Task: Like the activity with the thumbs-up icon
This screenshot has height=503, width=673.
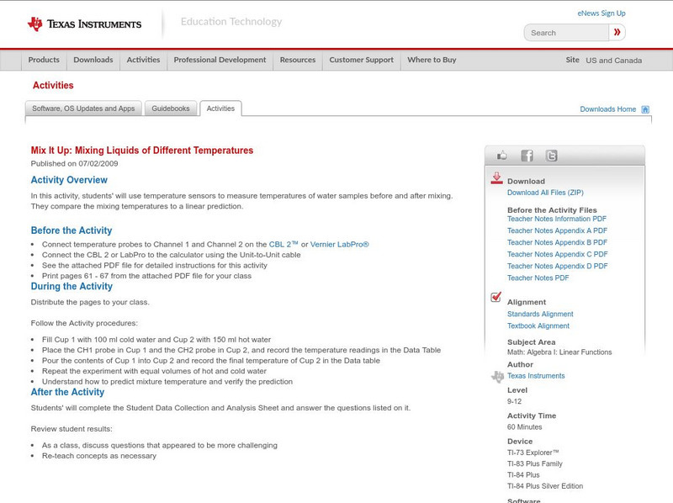Action: pyautogui.click(x=501, y=156)
